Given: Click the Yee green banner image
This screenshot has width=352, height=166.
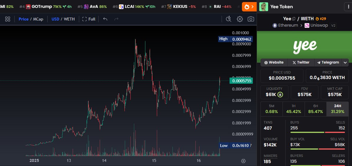Looking at the screenshot, I should 304,47.
